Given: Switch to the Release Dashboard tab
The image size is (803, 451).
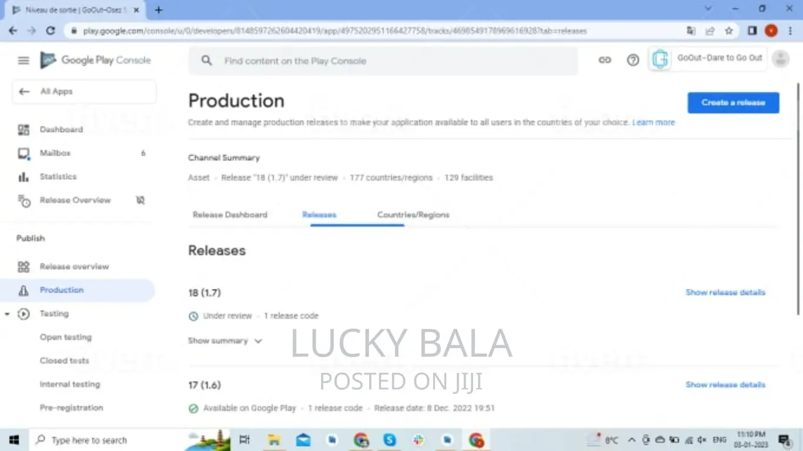Looking at the screenshot, I should point(230,215).
